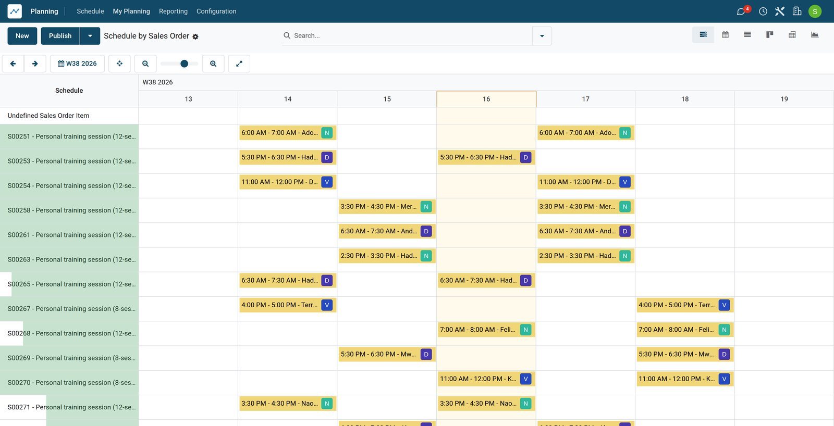834x426 pixels.
Task: Adjust the Gantt zoom level slider
Action: pyautogui.click(x=179, y=64)
